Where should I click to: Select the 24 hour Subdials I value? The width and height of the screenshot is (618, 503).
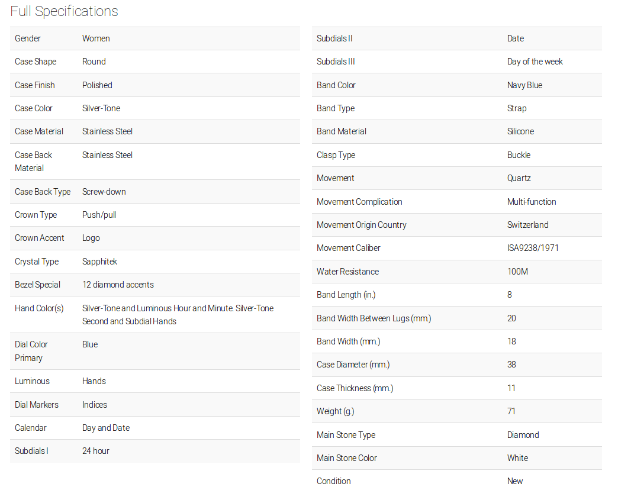(x=96, y=451)
